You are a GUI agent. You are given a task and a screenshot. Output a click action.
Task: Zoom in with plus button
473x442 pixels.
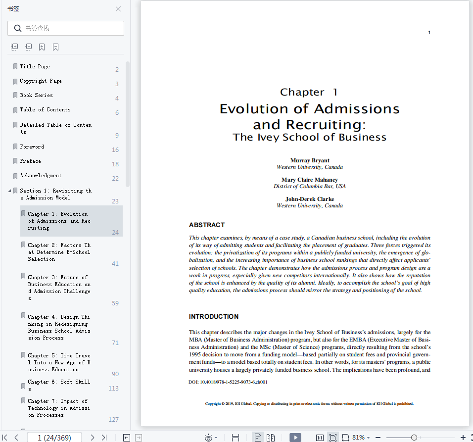(463, 438)
